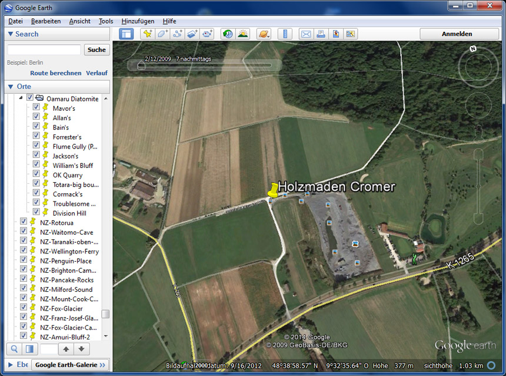Uncheck the Oamaru Diatomite checkbox
506x376 pixels.
point(29,97)
